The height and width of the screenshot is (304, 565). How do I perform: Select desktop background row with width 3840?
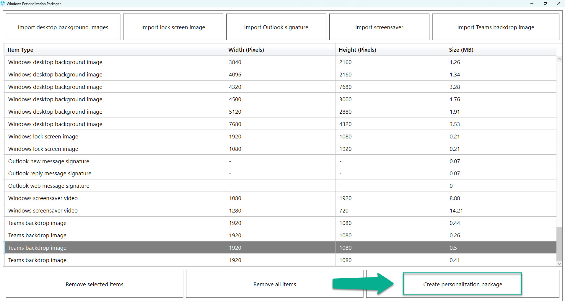point(280,62)
